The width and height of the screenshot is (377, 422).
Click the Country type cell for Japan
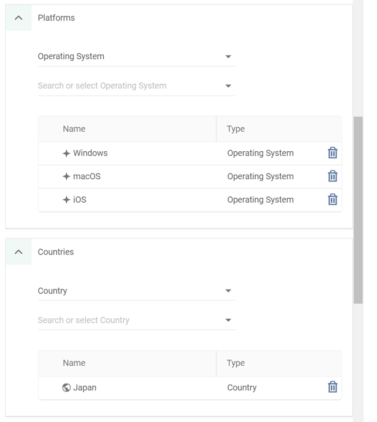click(x=242, y=387)
